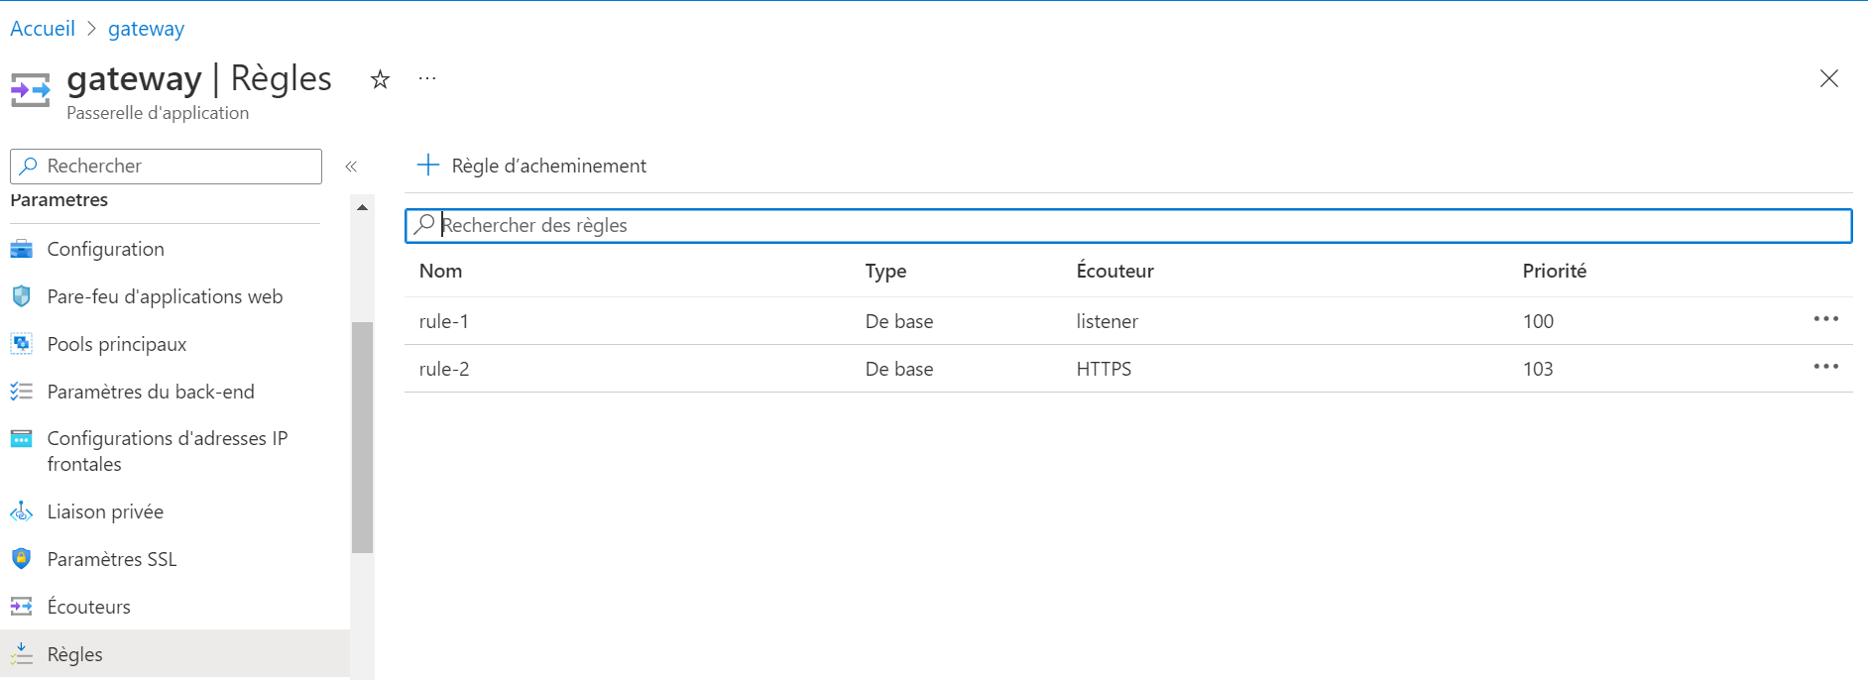Sort by the Priorité column header
The width and height of the screenshot is (1868, 680).
[x=1555, y=271]
